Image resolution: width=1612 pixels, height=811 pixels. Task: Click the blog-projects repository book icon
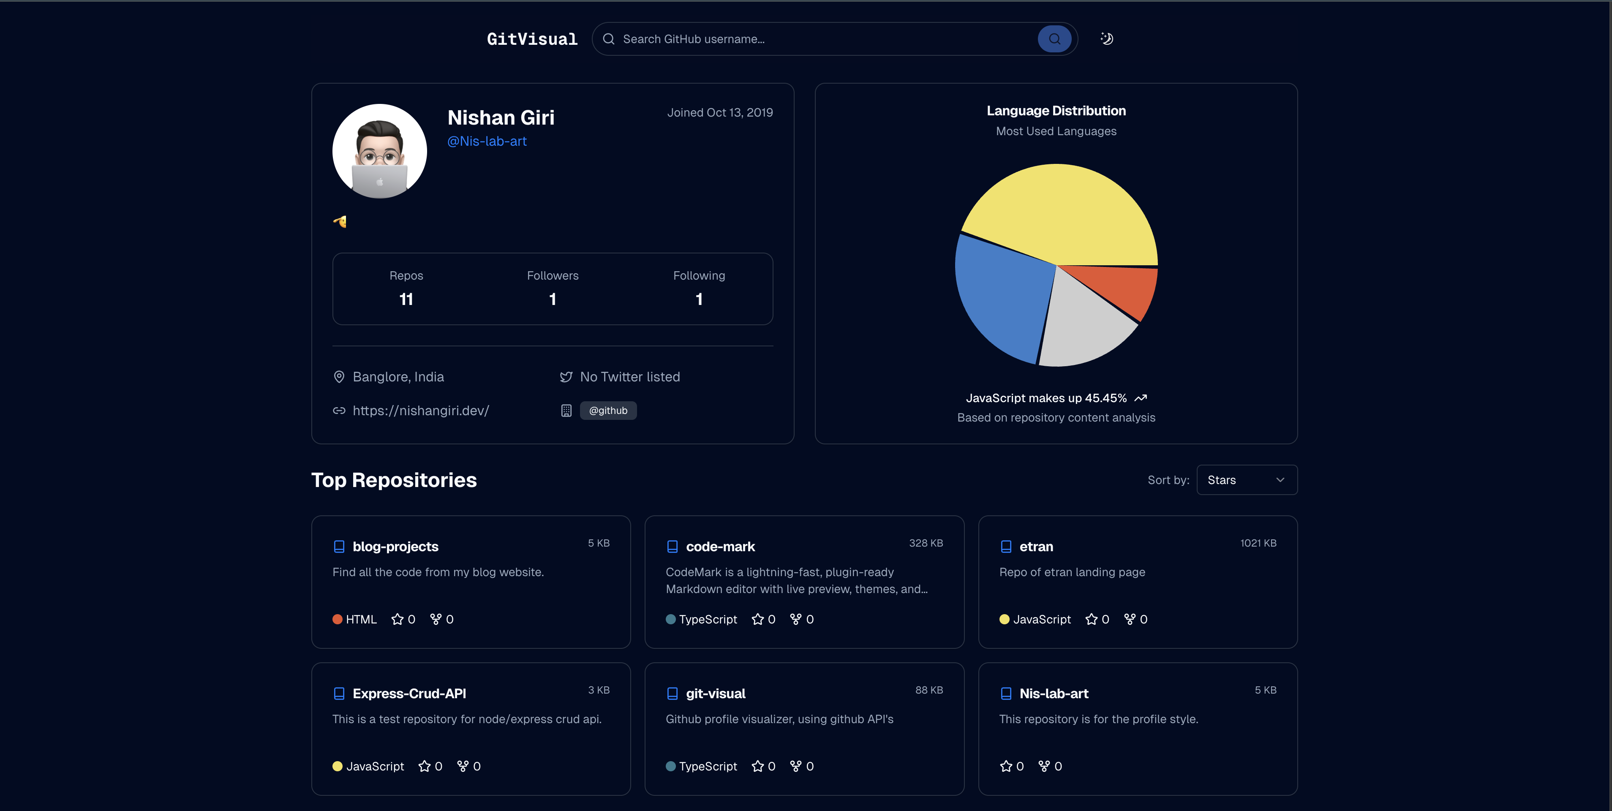(x=339, y=546)
